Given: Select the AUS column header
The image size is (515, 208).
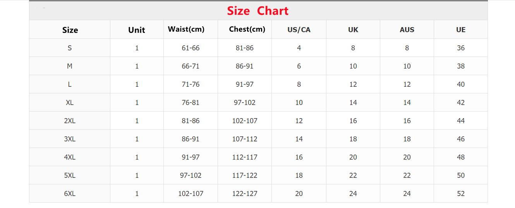Looking at the screenshot, I should click(x=407, y=30).
